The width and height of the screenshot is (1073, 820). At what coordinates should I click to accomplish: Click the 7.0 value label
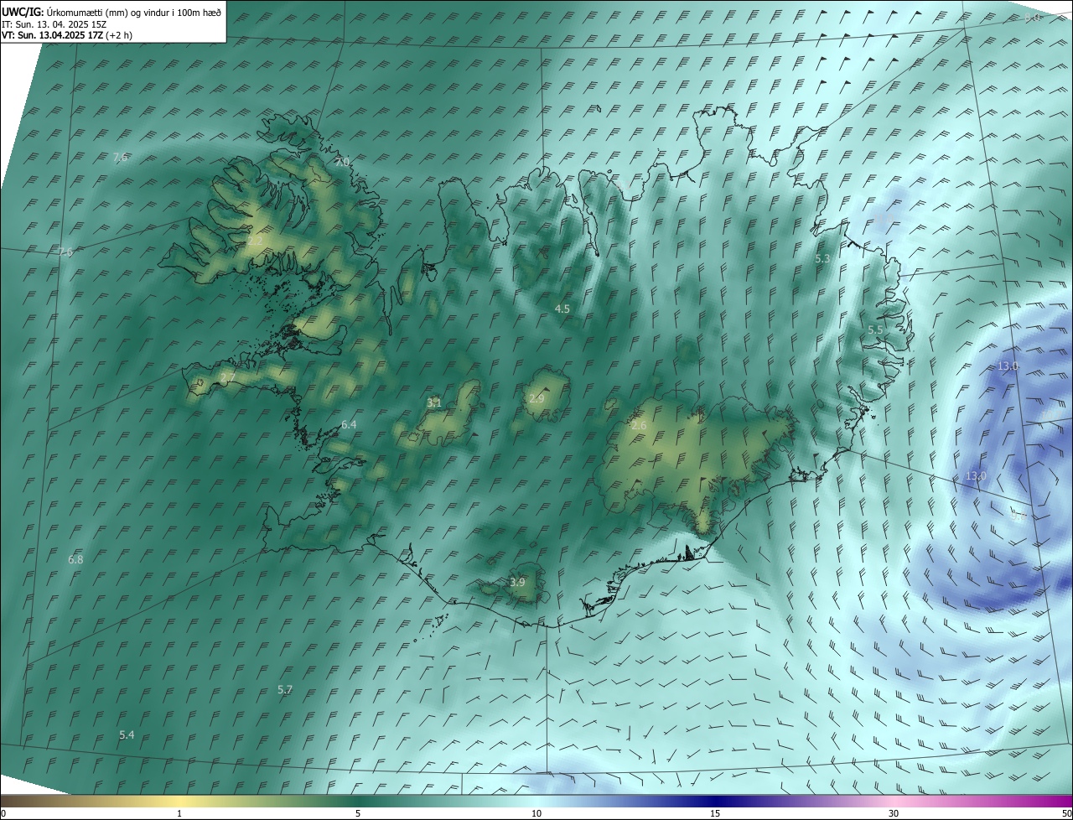(x=342, y=161)
